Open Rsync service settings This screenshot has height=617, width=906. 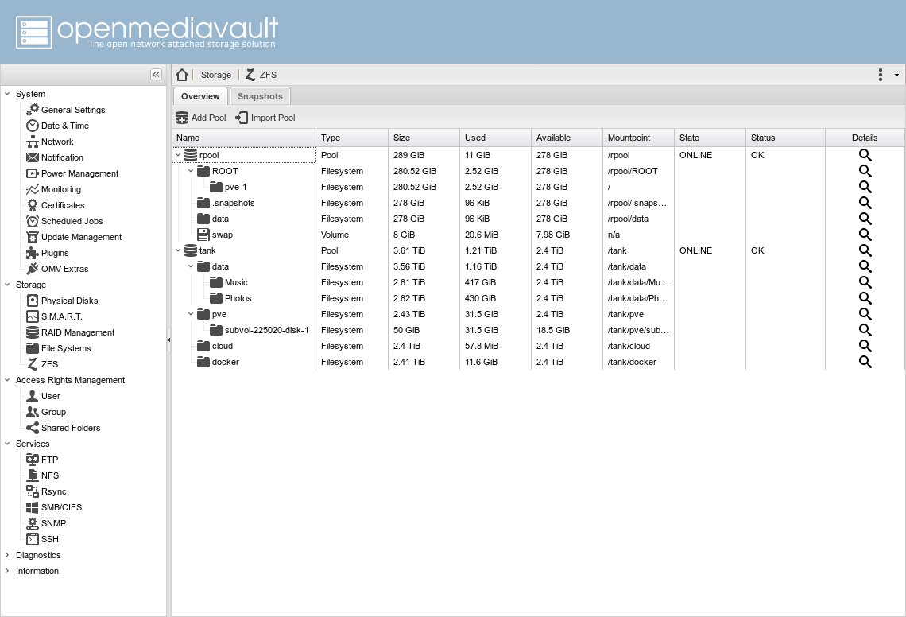coord(54,491)
